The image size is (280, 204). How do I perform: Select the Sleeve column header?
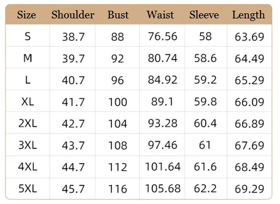[204, 15]
